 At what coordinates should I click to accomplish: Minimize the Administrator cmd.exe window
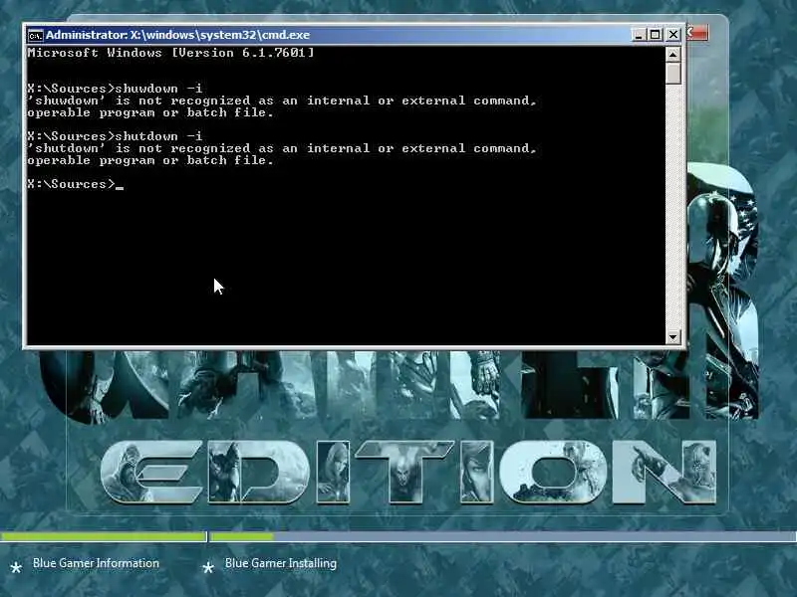point(639,35)
